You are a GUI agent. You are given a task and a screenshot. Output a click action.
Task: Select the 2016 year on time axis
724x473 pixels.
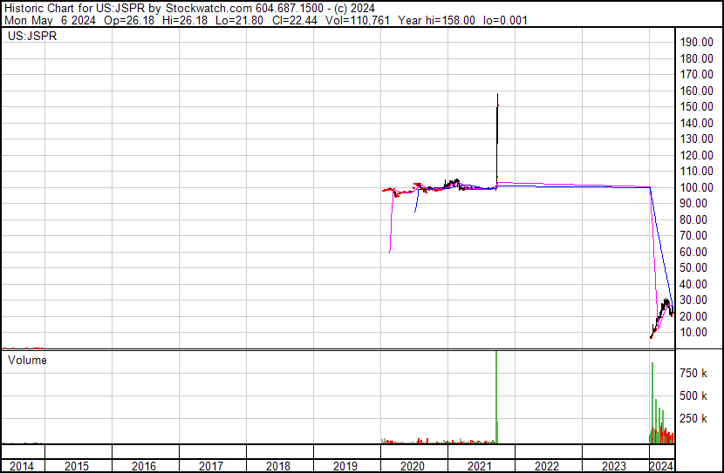[144, 466]
